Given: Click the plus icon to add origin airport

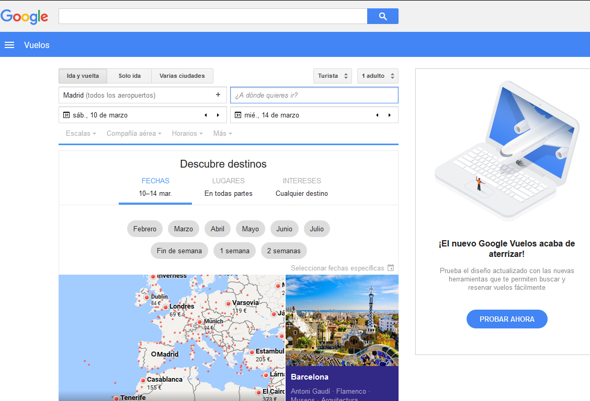Looking at the screenshot, I should click(x=218, y=95).
